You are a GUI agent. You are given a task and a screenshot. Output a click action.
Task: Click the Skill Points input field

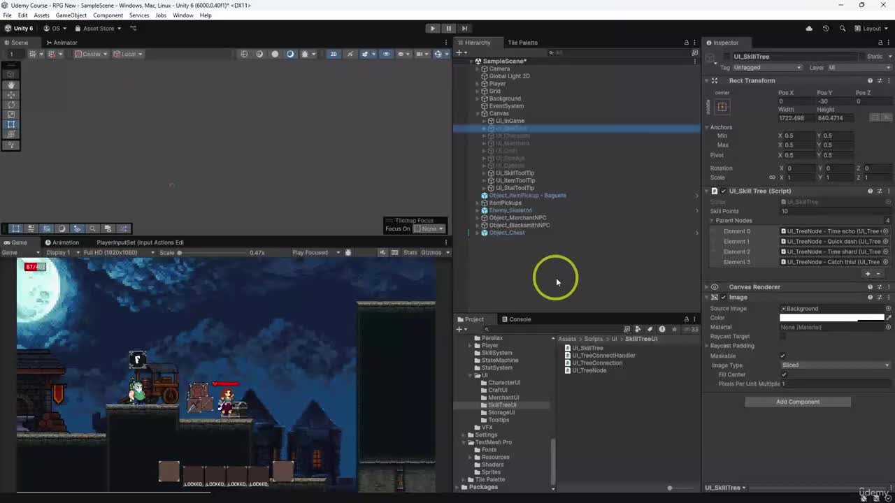pos(836,211)
